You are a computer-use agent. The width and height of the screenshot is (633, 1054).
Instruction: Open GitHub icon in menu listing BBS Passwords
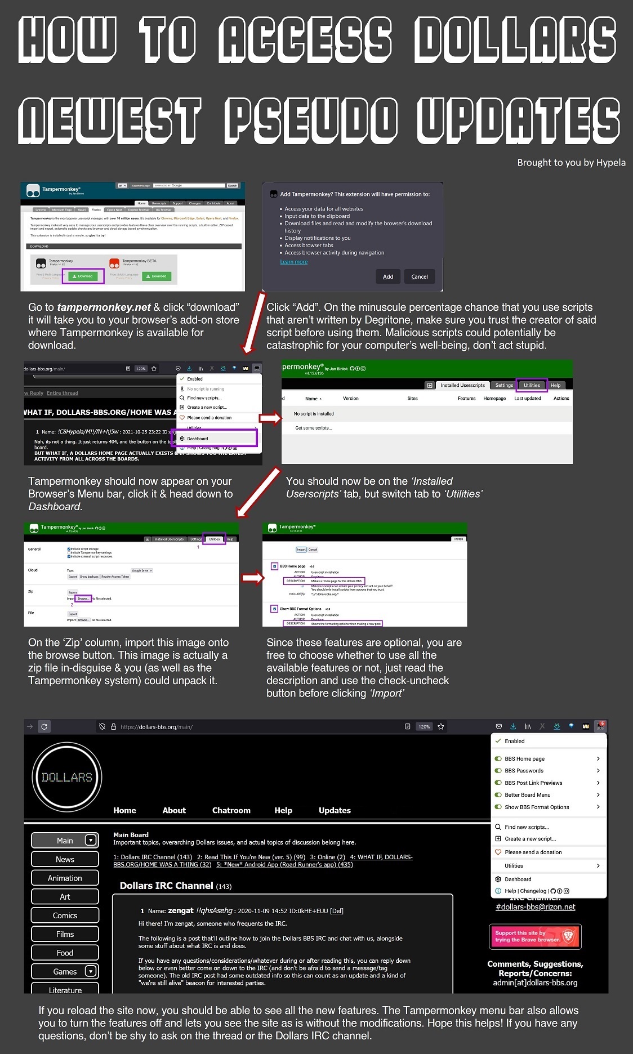[x=553, y=891]
